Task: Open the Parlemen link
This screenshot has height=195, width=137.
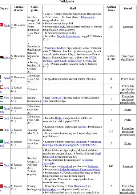Action: 93,166
